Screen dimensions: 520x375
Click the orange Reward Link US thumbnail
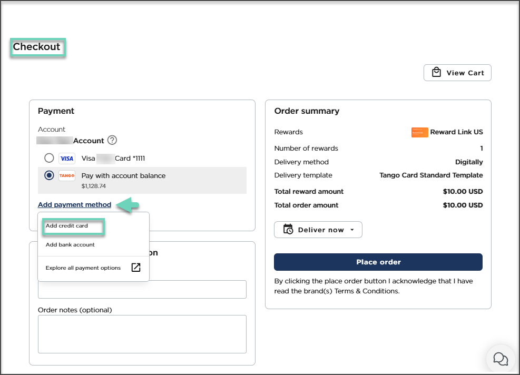[x=419, y=132]
